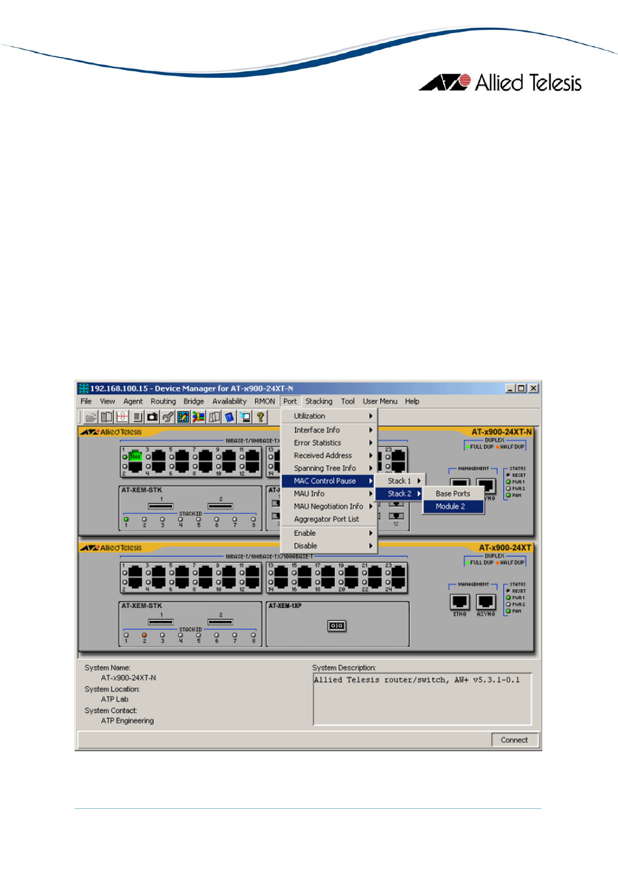
Task: Click the system name value AT-x900-24XT-N
Action: click(128, 678)
